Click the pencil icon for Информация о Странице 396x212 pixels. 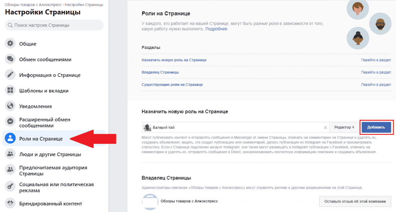pos(10,74)
